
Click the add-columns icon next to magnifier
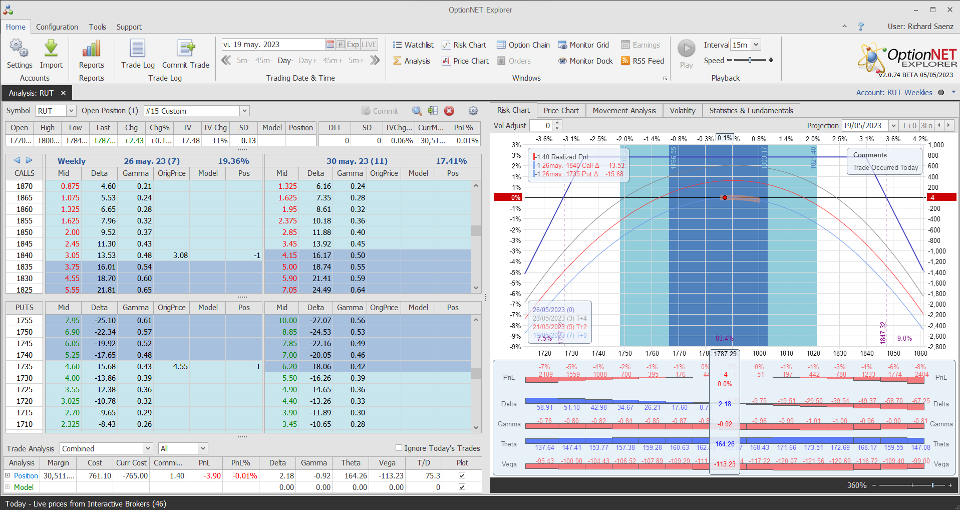pos(433,111)
